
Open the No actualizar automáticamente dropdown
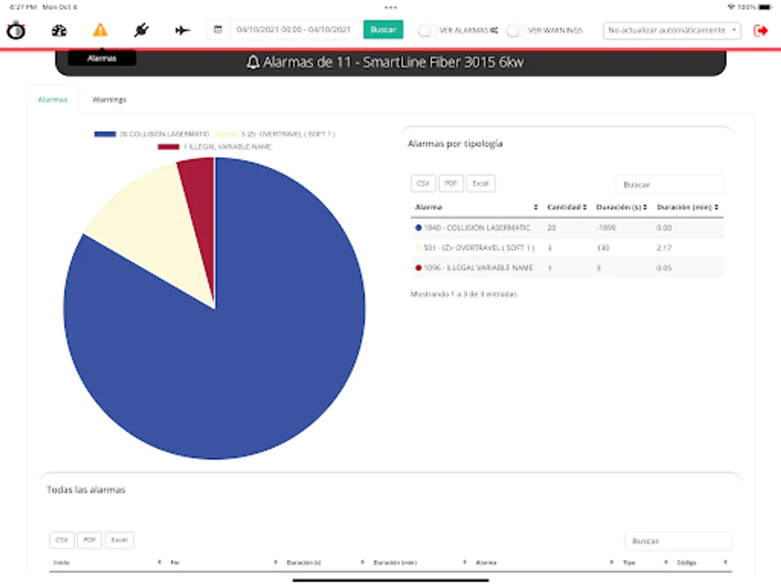click(672, 30)
